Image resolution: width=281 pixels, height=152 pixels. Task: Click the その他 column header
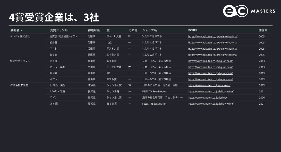click(133, 30)
